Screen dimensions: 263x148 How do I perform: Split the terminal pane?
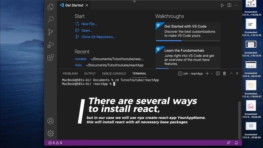coord(218,74)
